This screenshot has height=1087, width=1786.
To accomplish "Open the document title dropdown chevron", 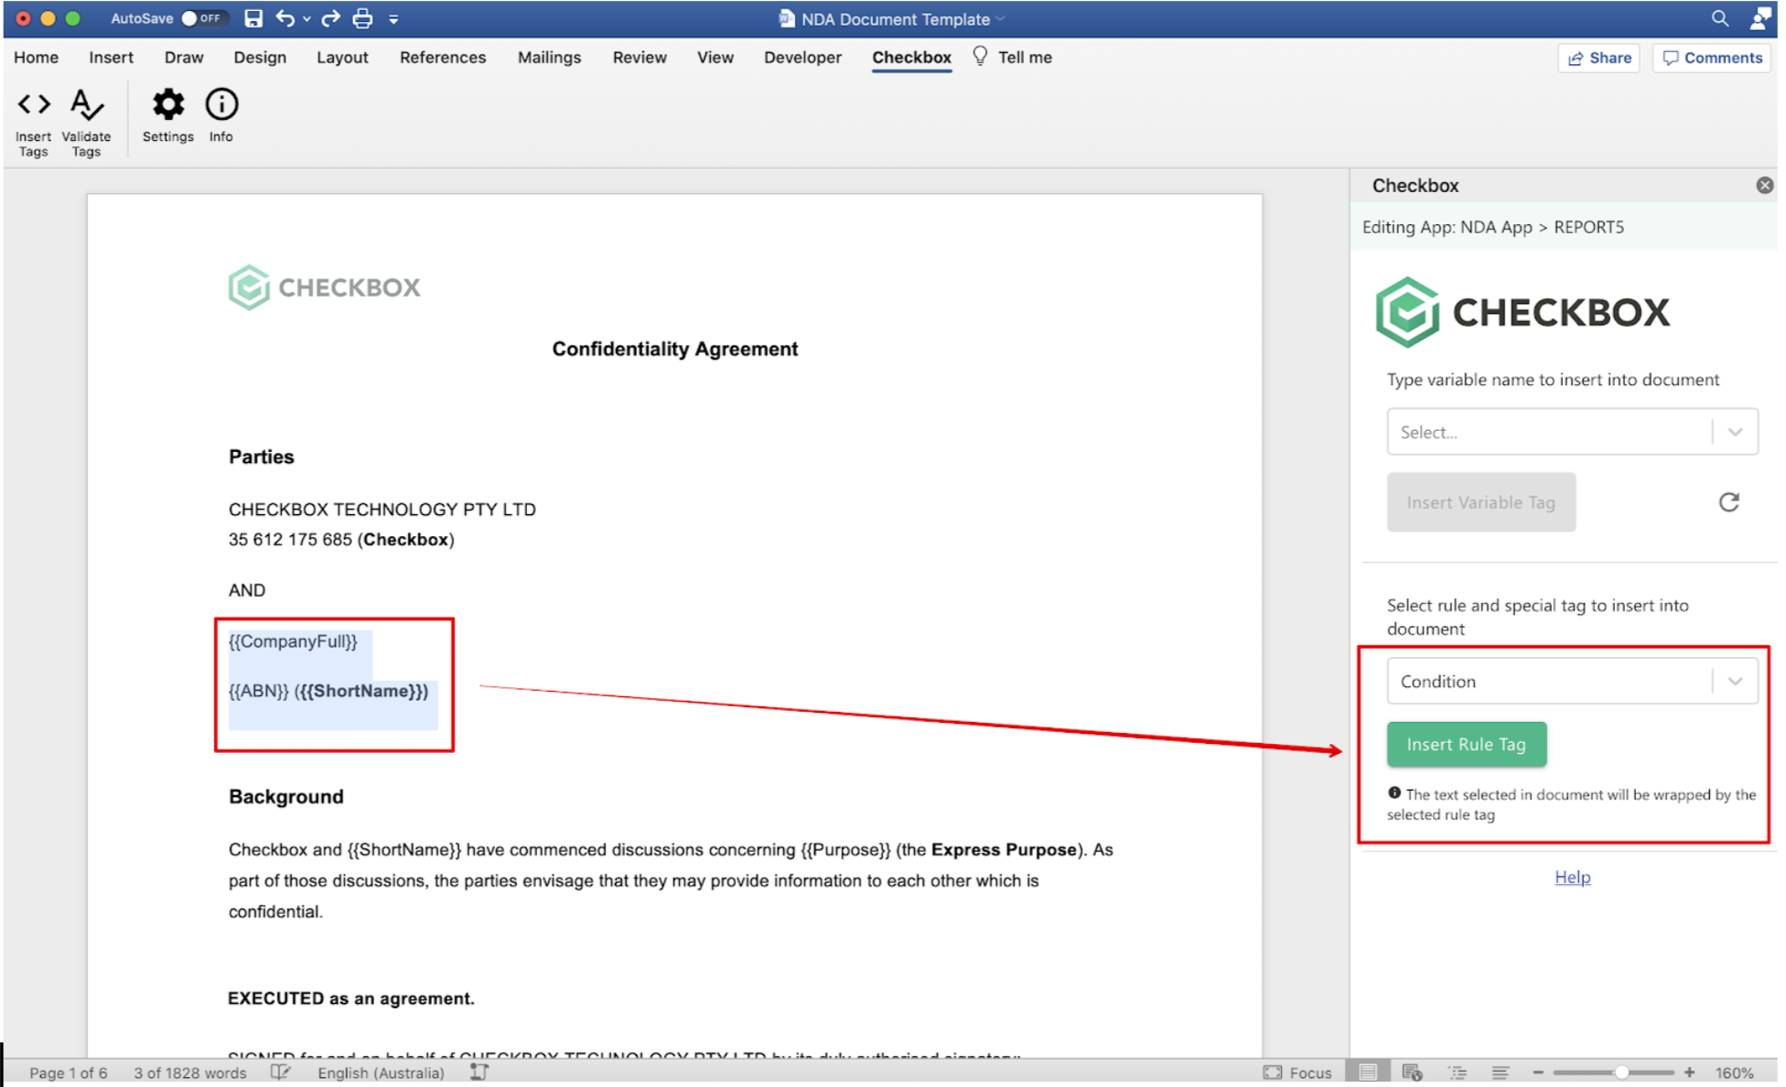I will (x=1001, y=19).
